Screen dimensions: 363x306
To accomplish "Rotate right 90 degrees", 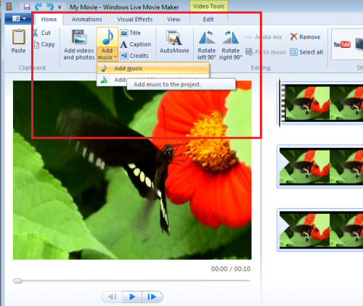I will click(x=231, y=45).
